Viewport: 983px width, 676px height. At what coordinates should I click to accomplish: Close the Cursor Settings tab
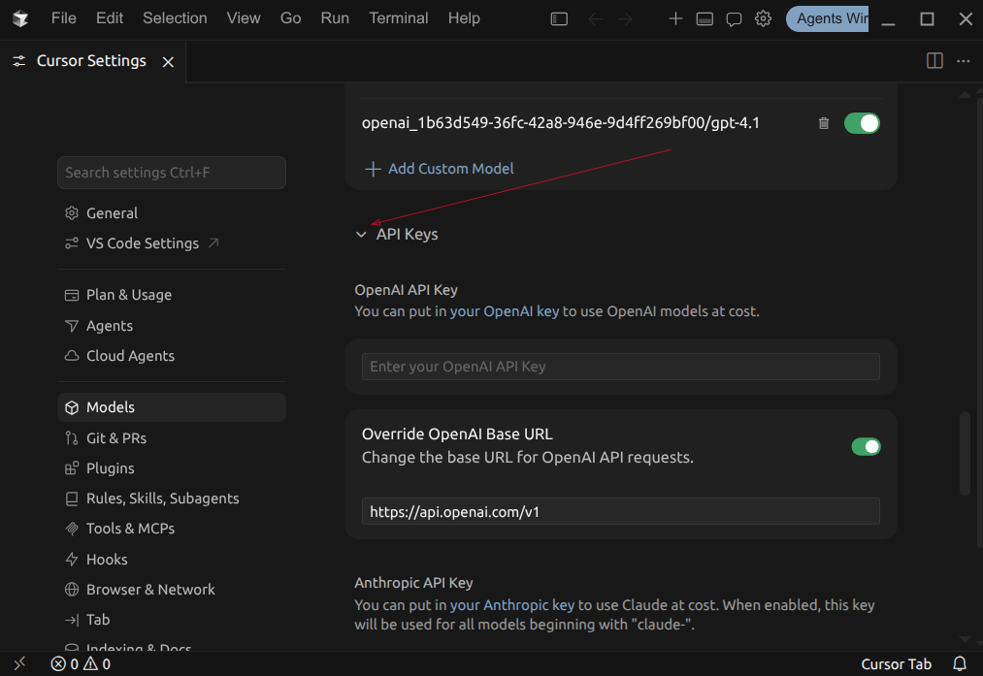pos(168,61)
